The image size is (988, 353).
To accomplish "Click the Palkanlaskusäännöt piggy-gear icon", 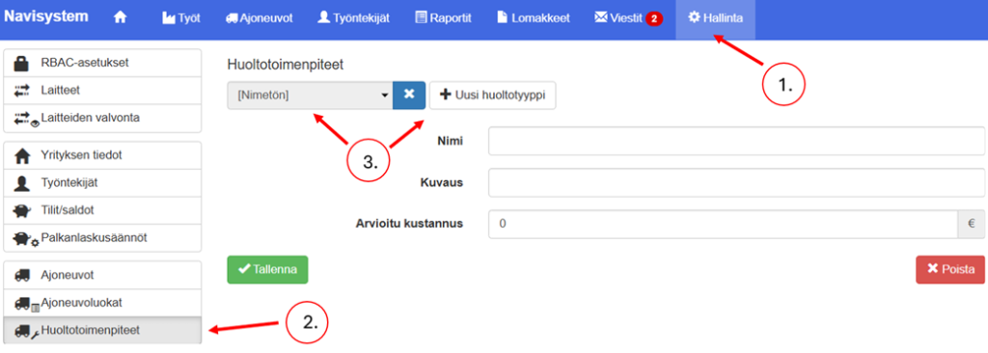I will (26, 239).
